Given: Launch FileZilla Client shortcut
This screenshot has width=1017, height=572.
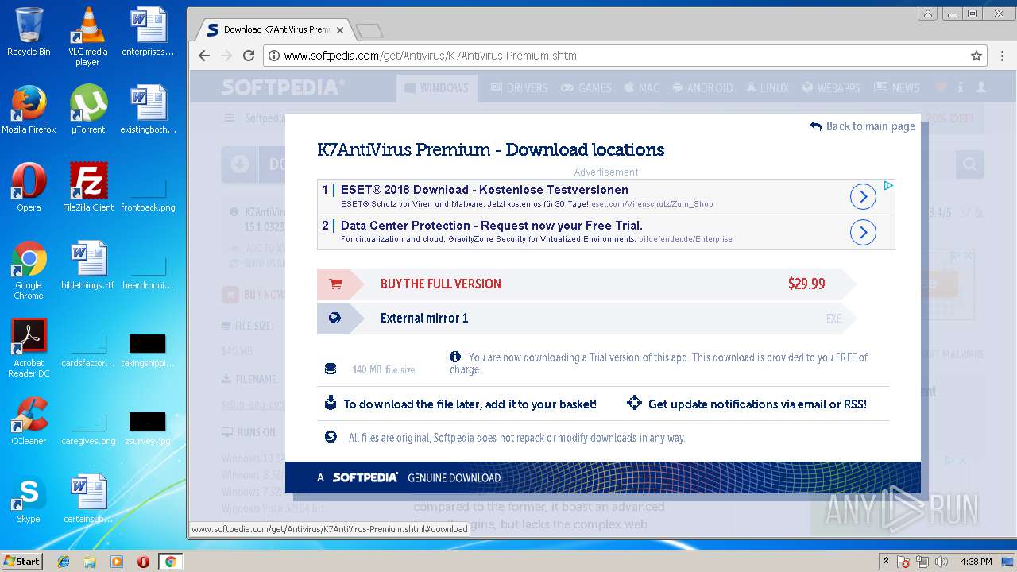Looking at the screenshot, I should click(88, 187).
